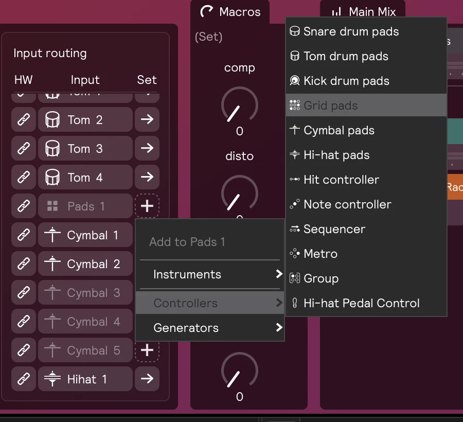Open the Tom 4 set arrow

click(147, 177)
